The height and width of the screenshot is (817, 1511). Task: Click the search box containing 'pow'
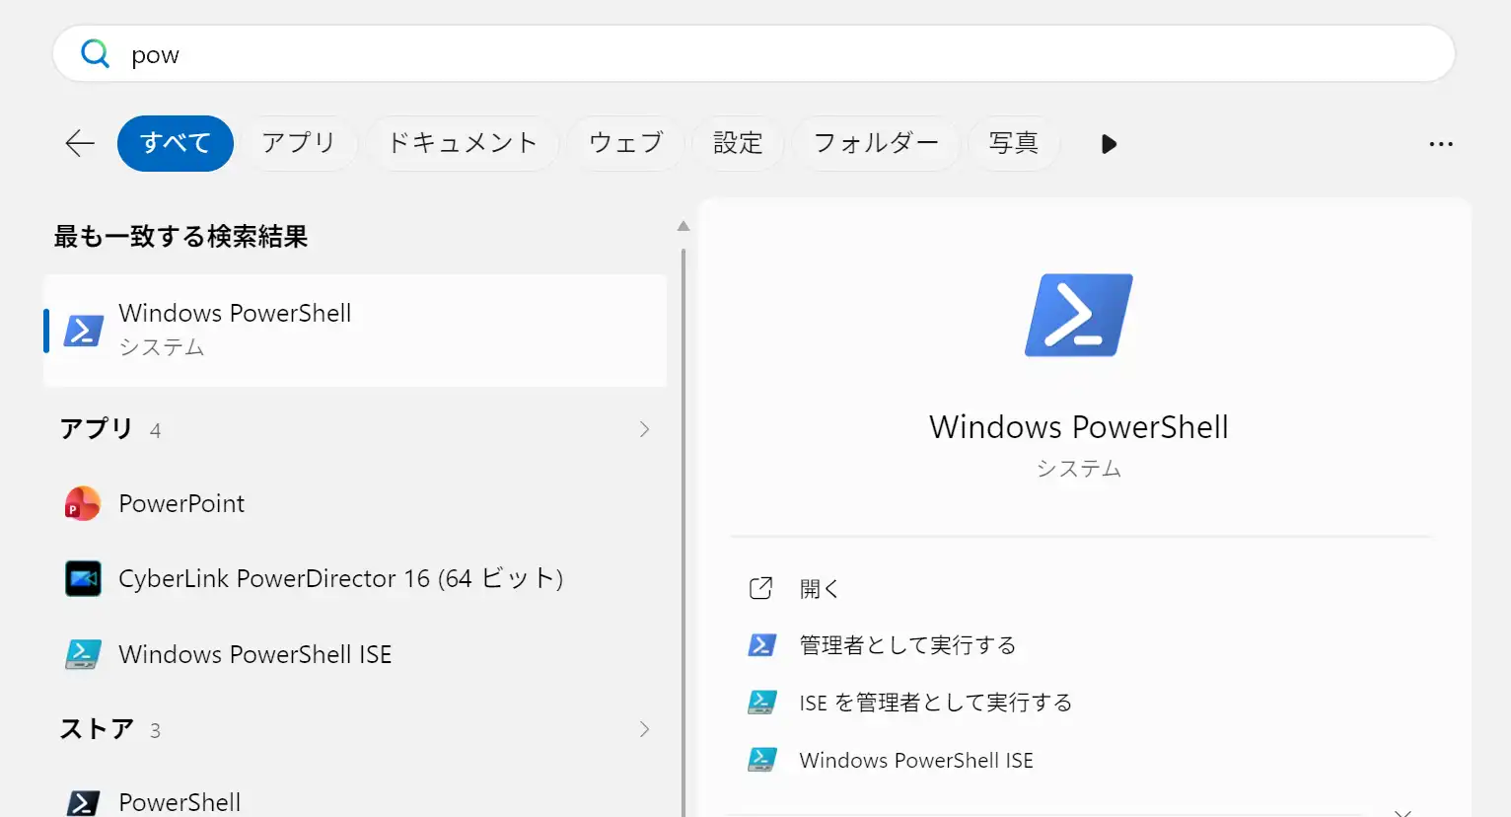coord(754,53)
